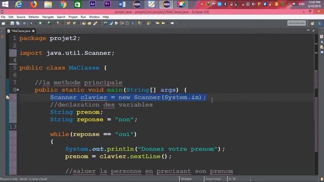The height and width of the screenshot is (182, 324).
Task: Click the Save All toolbar icon
Action: [x=18, y=23]
